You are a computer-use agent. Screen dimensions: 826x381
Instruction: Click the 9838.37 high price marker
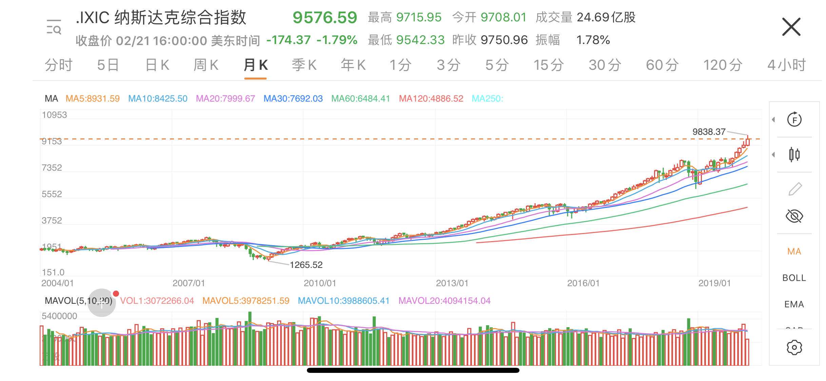coord(709,132)
